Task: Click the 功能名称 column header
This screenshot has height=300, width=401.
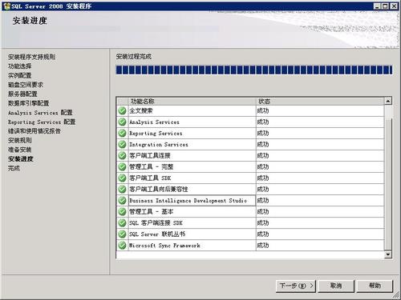Action: (x=192, y=102)
